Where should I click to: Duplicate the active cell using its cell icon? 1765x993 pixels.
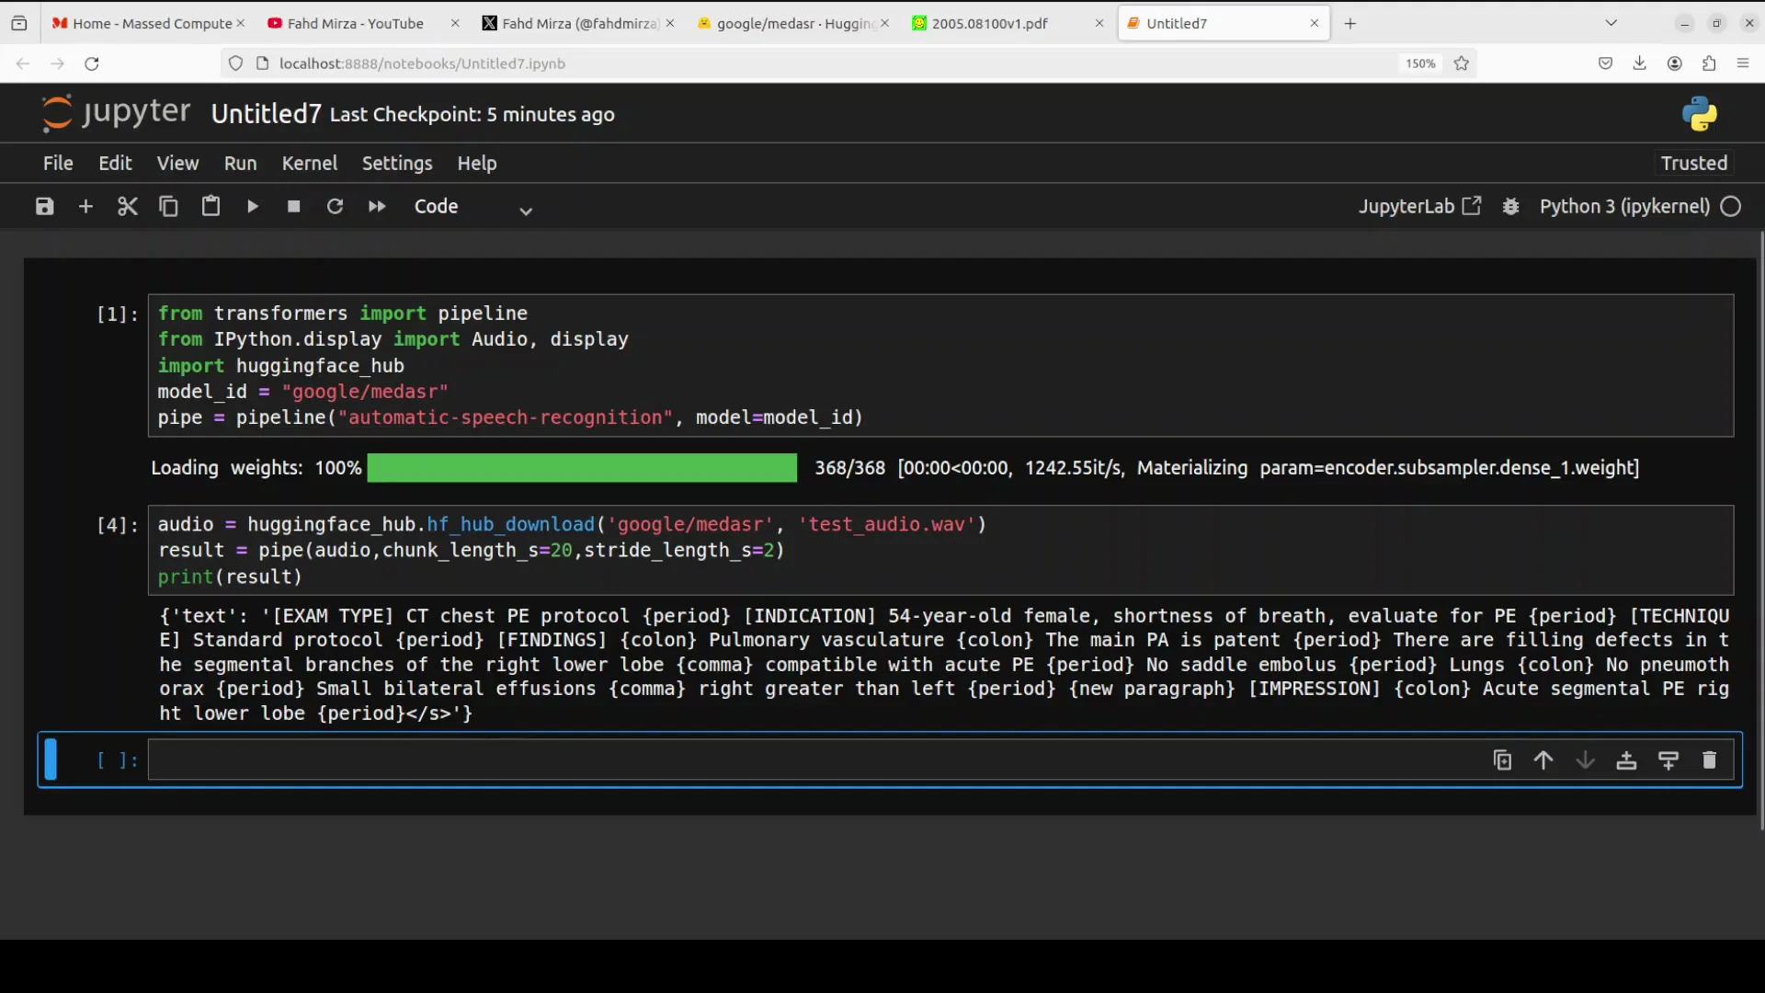tap(1502, 760)
